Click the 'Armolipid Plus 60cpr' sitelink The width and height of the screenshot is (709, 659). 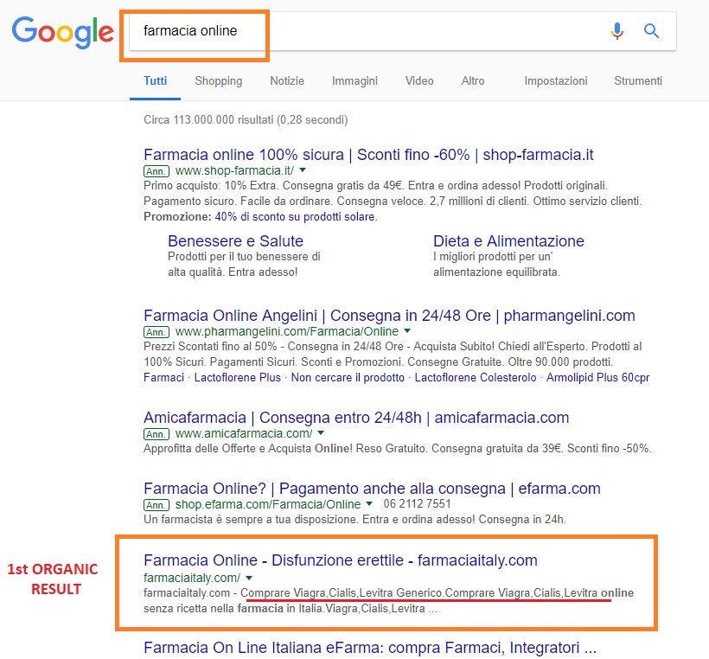pyautogui.click(x=597, y=377)
